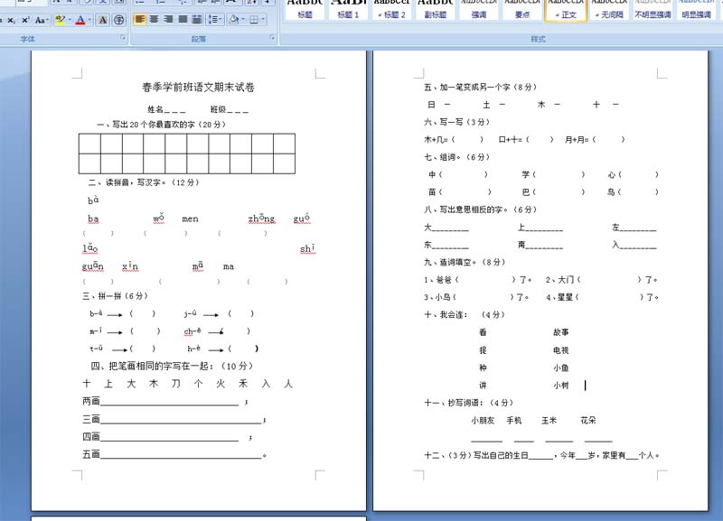Click the heading 九、造词填空
The width and height of the screenshot is (723, 521).
point(465,262)
